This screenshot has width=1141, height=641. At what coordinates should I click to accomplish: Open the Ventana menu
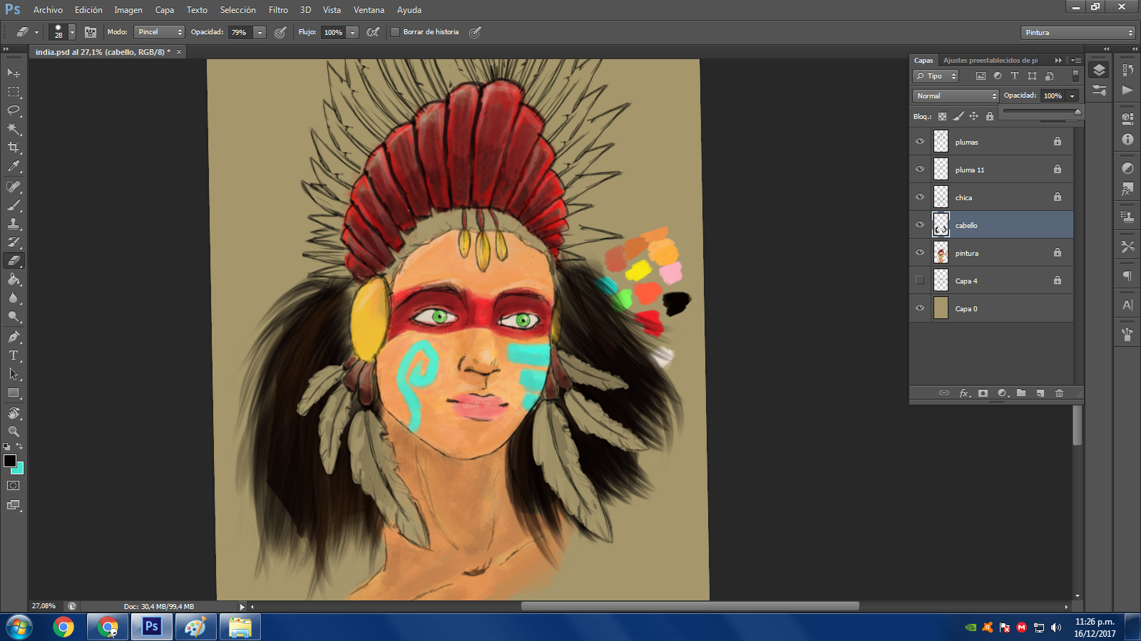click(x=369, y=10)
